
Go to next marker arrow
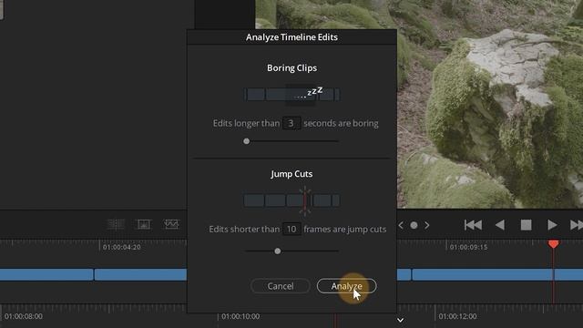click(427, 225)
